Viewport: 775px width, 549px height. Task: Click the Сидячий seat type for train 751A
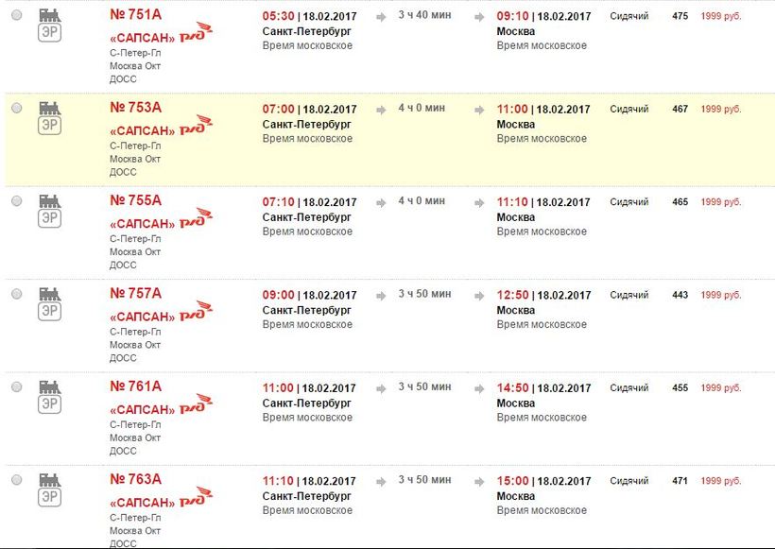click(x=629, y=17)
